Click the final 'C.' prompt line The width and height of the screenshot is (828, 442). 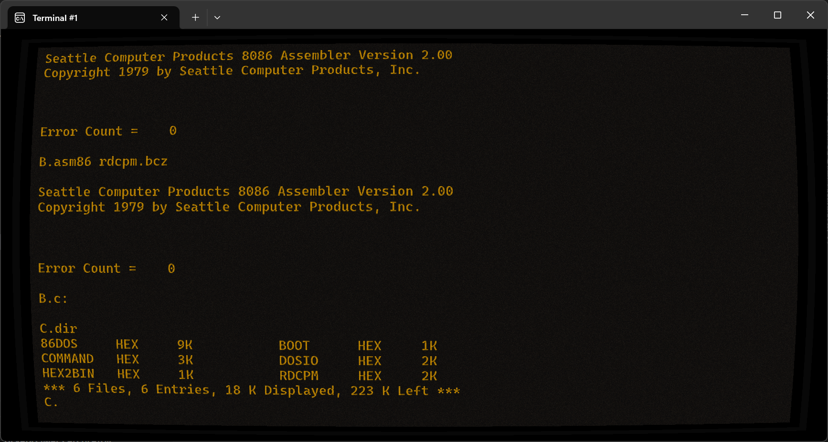[x=51, y=402]
